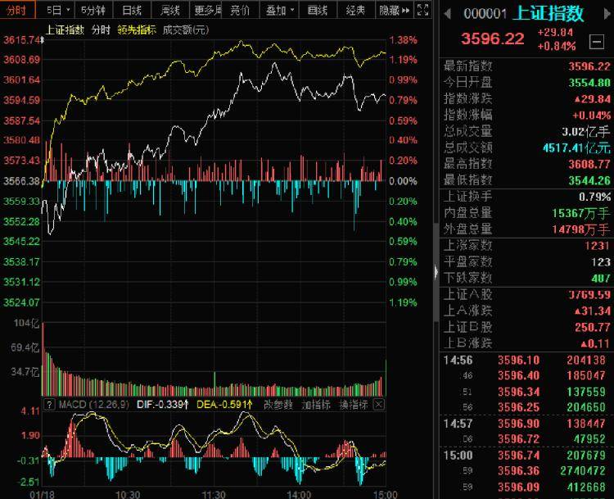614x499 pixels.
Task: Click the minus icon beside index price
Action: (x=597, y=41)
